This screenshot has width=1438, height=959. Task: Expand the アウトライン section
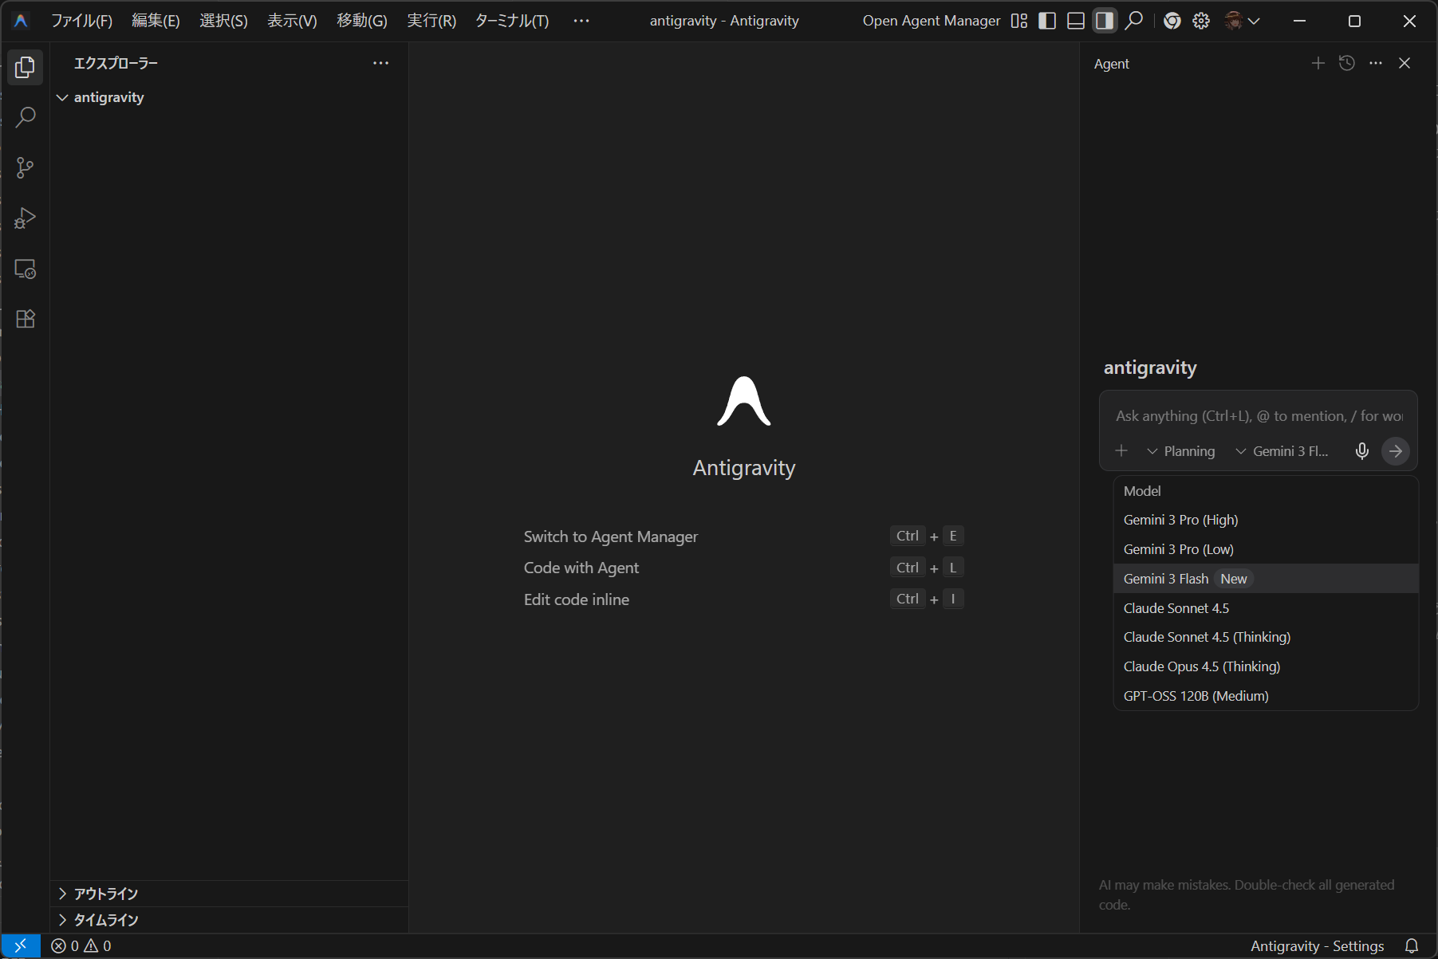229,894
